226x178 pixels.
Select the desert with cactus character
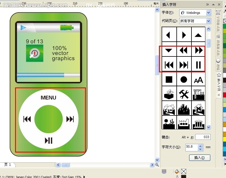pos(169,123)
